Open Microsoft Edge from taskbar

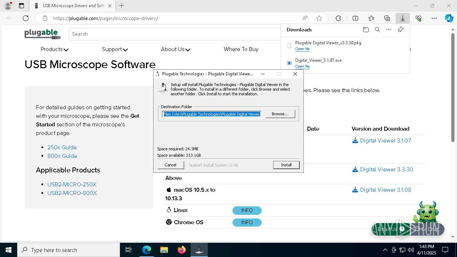click(147, 250)
